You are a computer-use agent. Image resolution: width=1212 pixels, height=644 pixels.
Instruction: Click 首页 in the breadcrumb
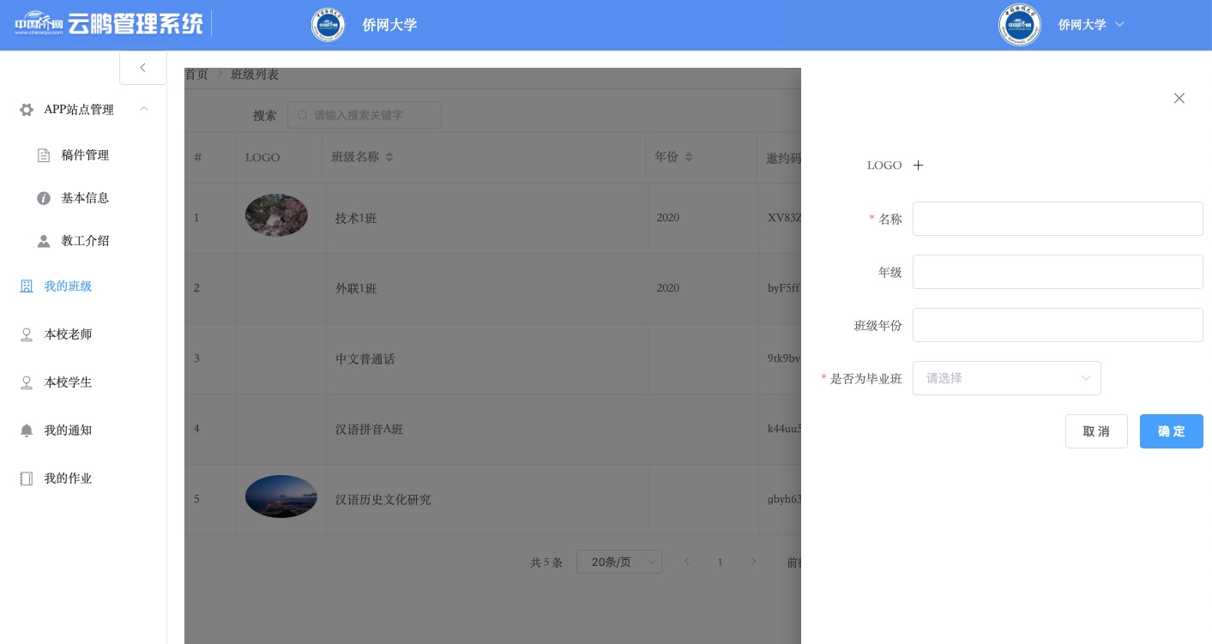(x=196, y=75)
